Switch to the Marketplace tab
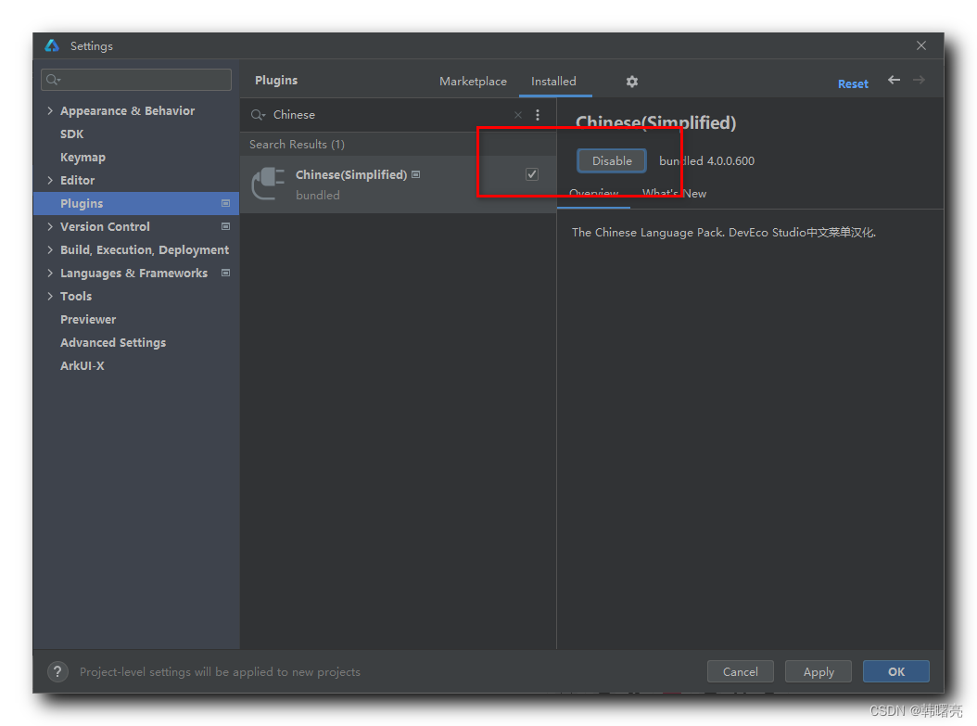977x726 pixels. click(x=473, y=82)
